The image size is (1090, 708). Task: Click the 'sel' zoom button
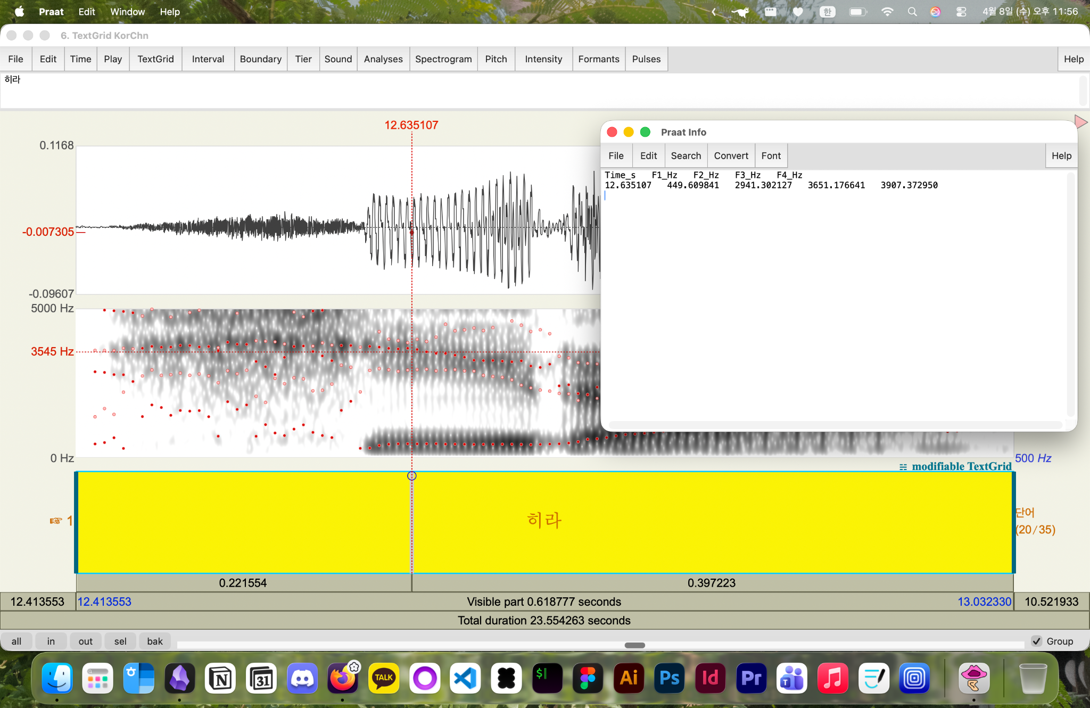click(x=120, y=641)
